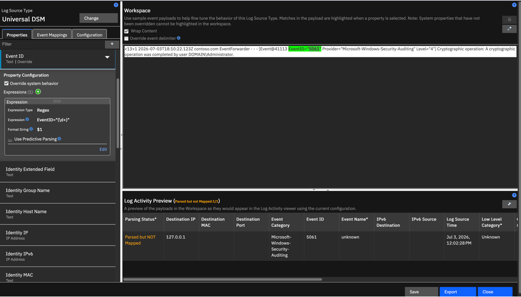This screenshot has height=297, width=521.
Task: Click the Edit link in Expression box
Action: (x=103, y=149)
